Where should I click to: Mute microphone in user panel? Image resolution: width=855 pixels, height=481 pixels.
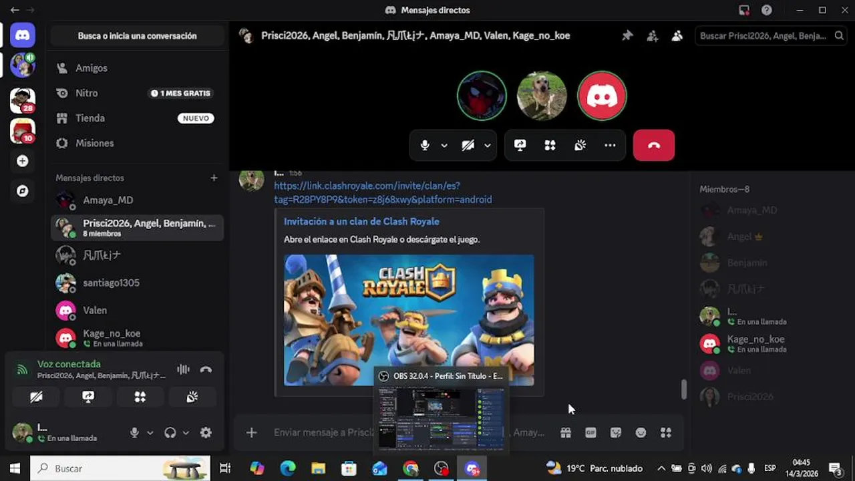134,433
